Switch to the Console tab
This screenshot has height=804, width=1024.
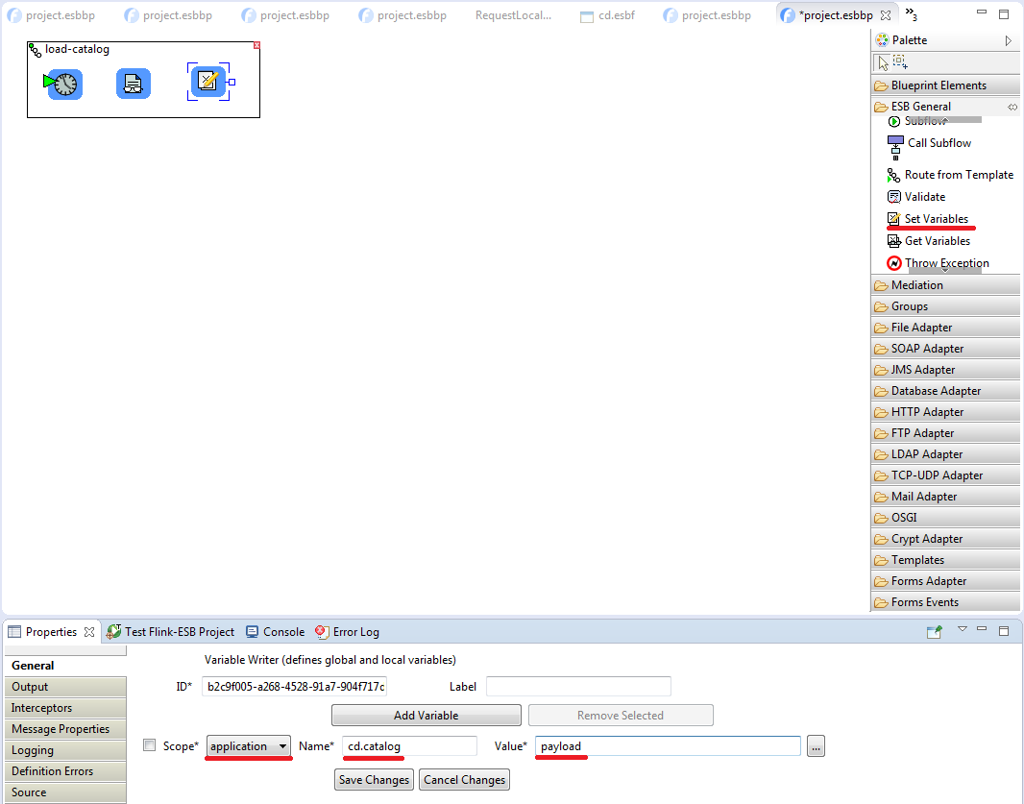pyautogui.click(x=282, y=632)
